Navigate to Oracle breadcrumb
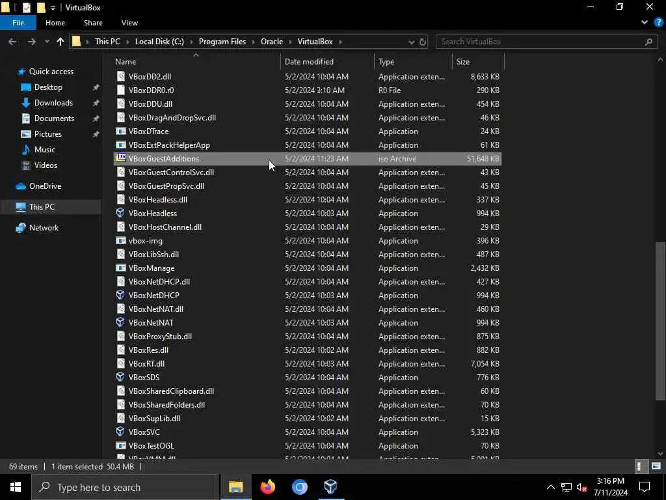This screenshot has width=666, height=500. pyautogui.click(x=272, y=42)
